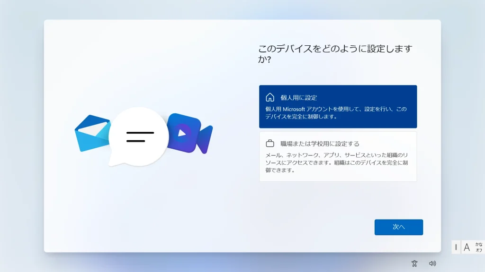Click the play triangle on the camera graphic

click(181, 133)
